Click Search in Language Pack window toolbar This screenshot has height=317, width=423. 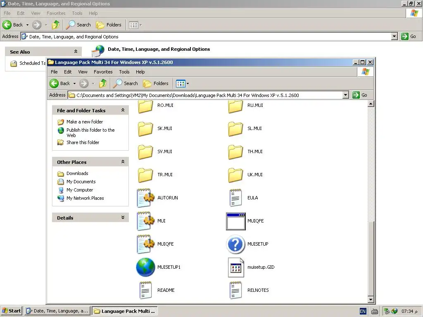(126, 83)
